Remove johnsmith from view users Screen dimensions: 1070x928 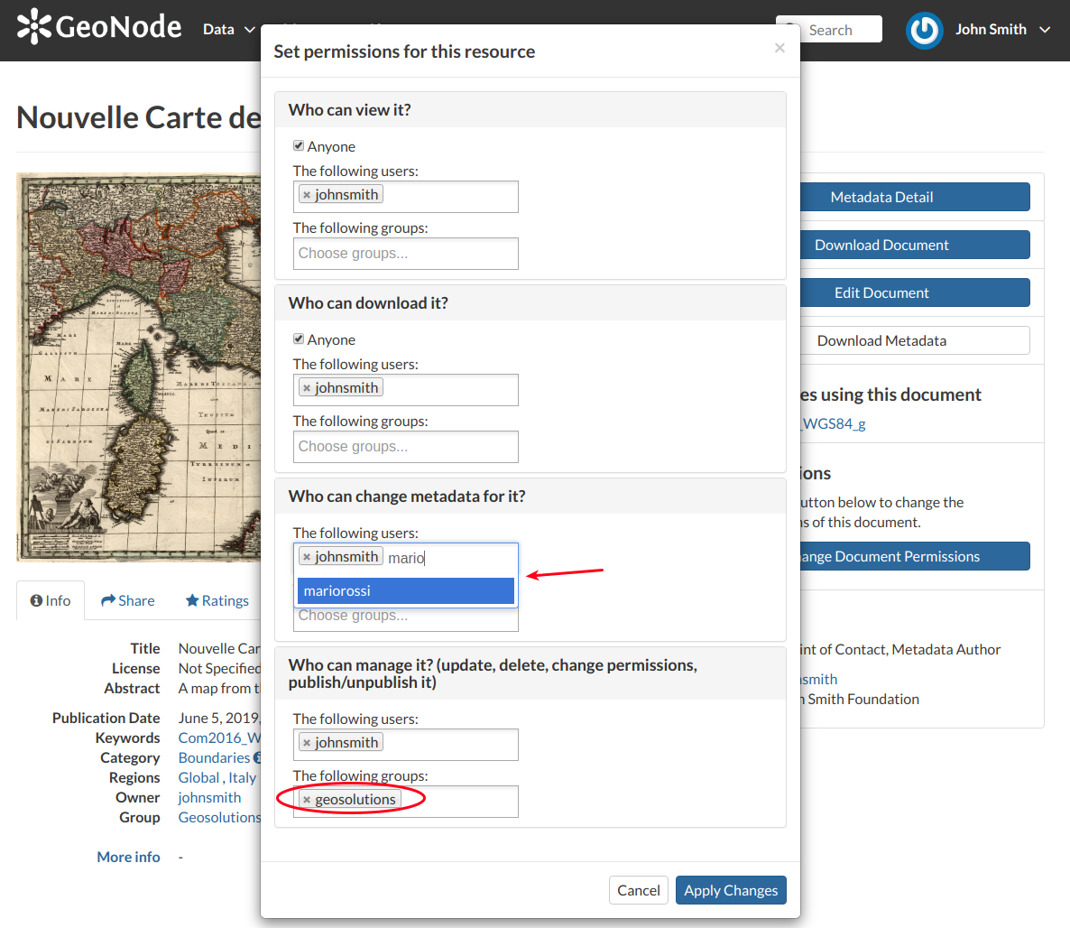coord(307,195)
